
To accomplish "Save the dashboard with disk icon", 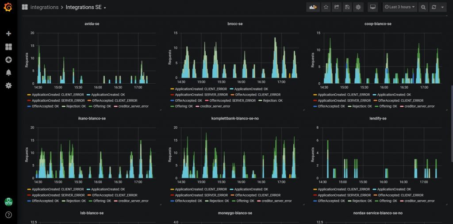I will [347, 7].
